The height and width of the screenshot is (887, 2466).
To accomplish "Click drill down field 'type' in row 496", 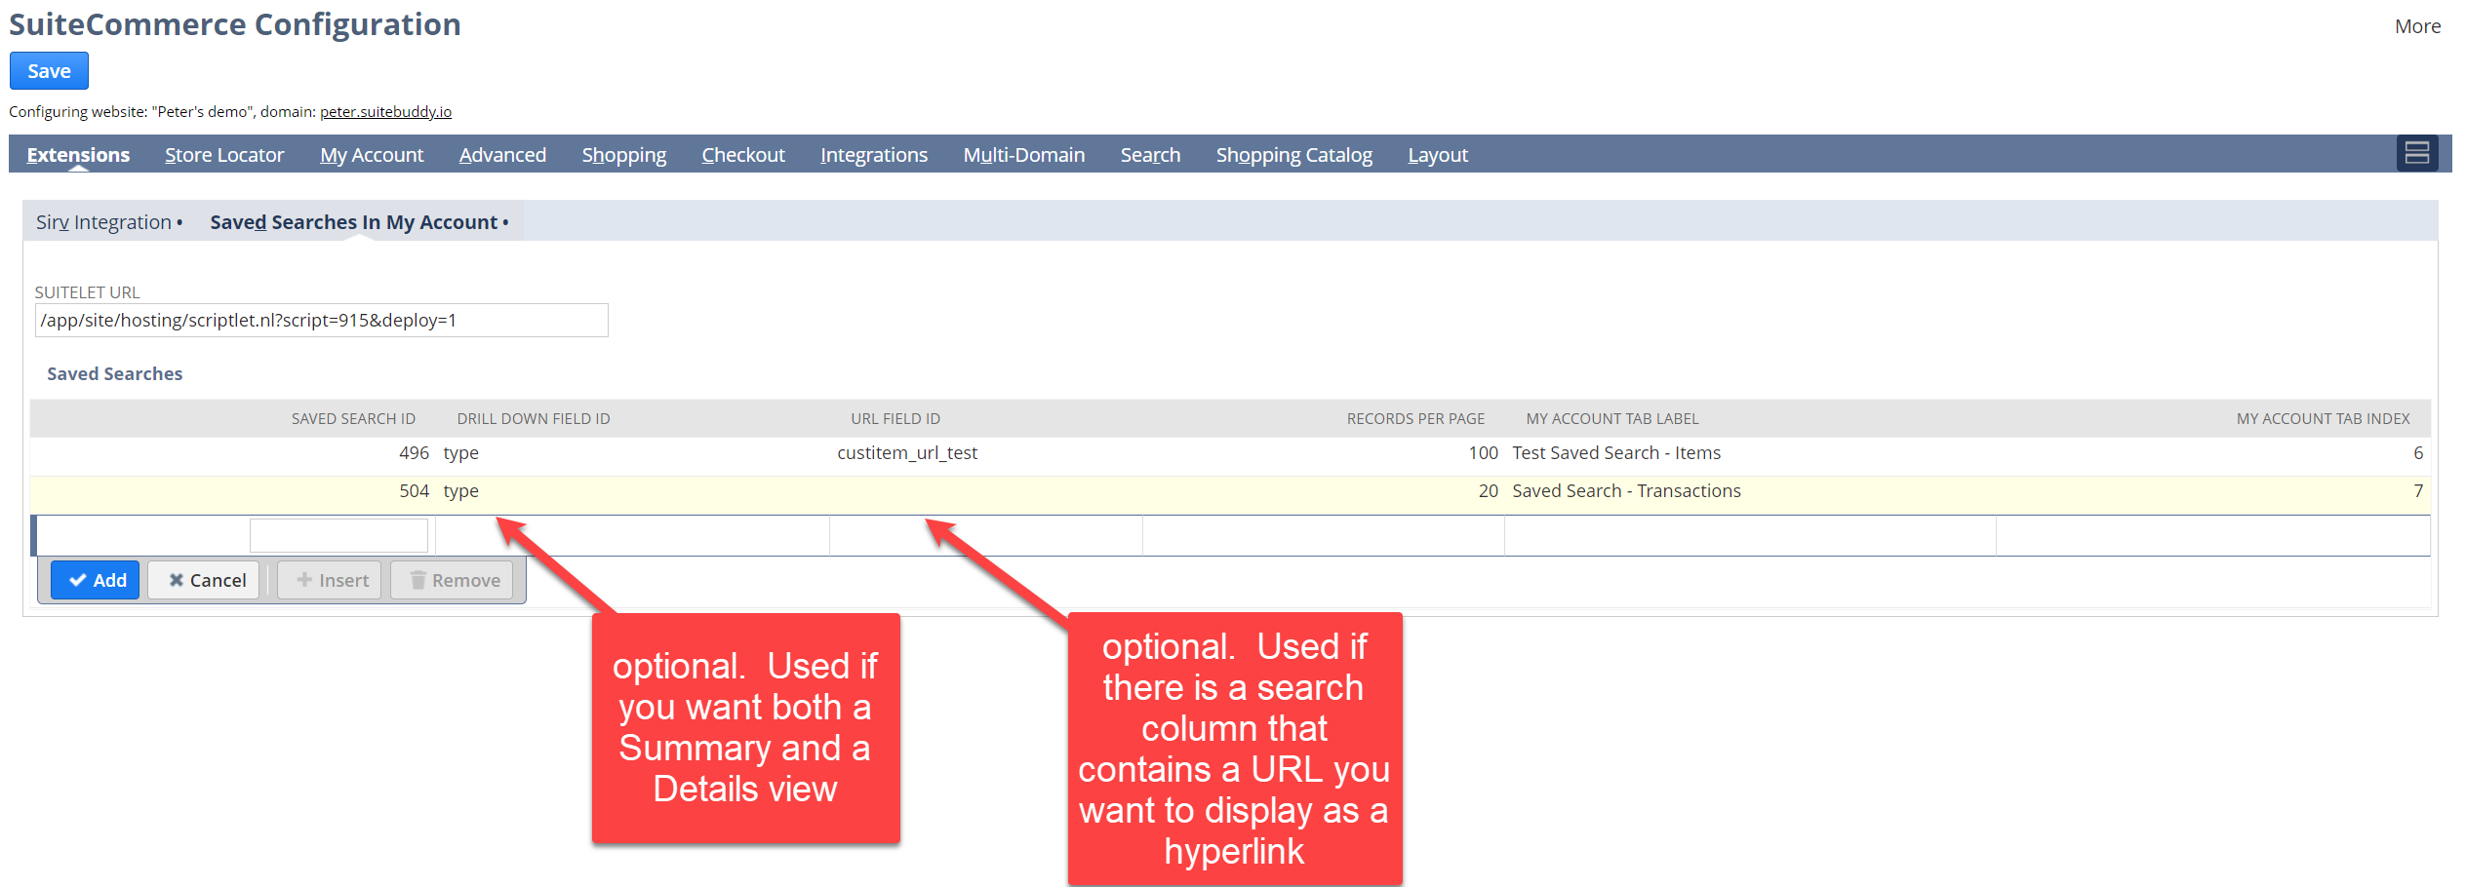I will click(460, 453).
